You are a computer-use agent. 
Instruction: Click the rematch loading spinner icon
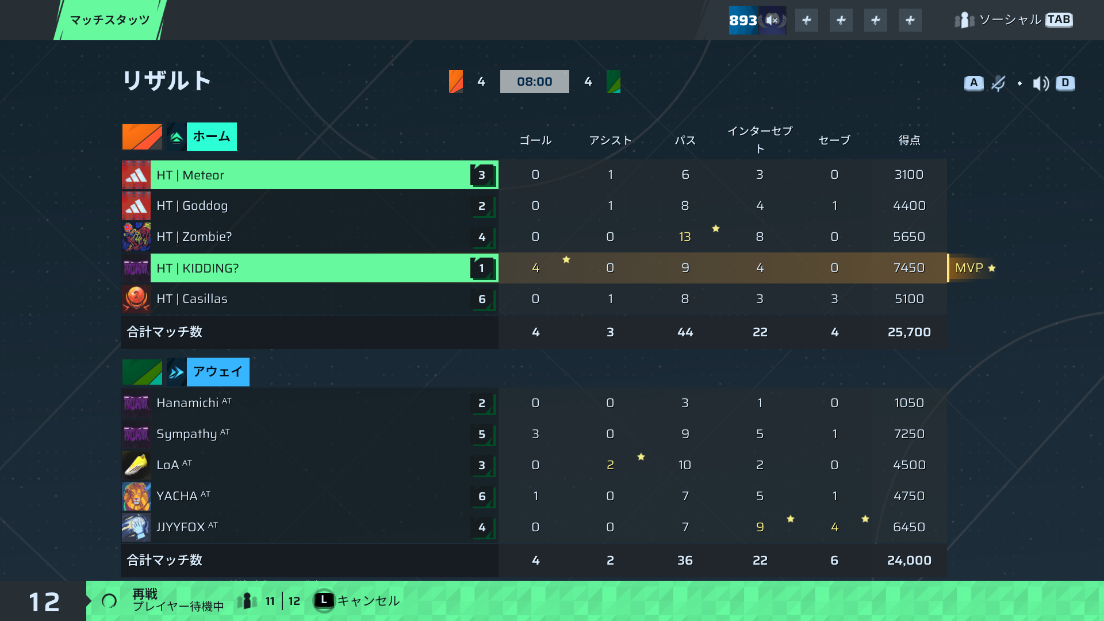pyautogui.click(x=109, y=601)
